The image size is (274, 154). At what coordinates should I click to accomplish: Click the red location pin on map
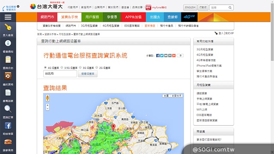coord(113,127)
